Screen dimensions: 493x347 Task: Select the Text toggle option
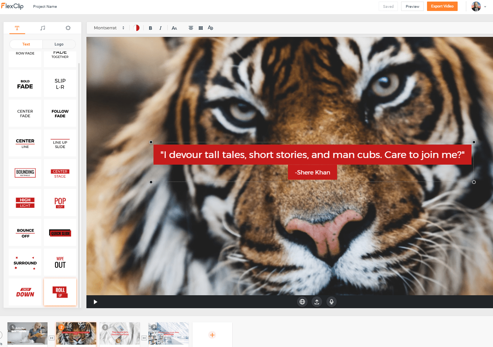pyautogui.click(x=26, y=44)
